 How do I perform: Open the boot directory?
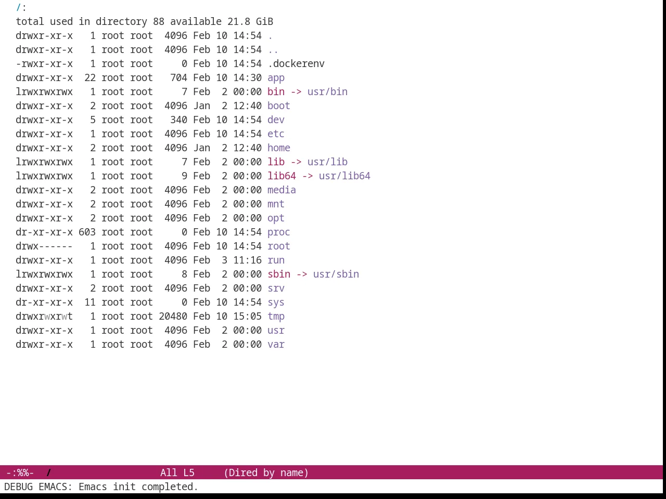pos(279,106)
